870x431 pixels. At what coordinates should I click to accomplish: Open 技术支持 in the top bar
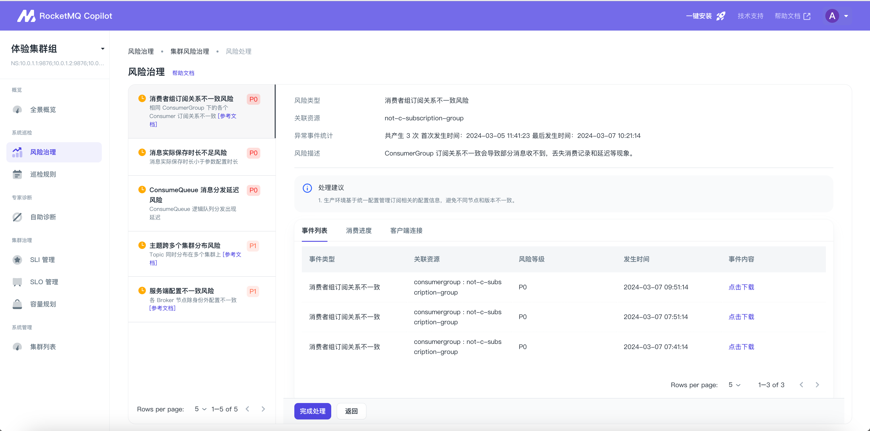coord(750,16)
